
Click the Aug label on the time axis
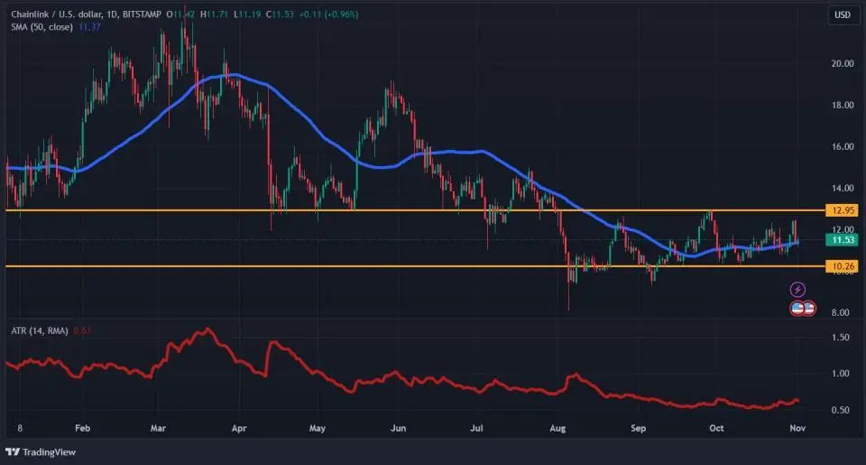[558, 429]
